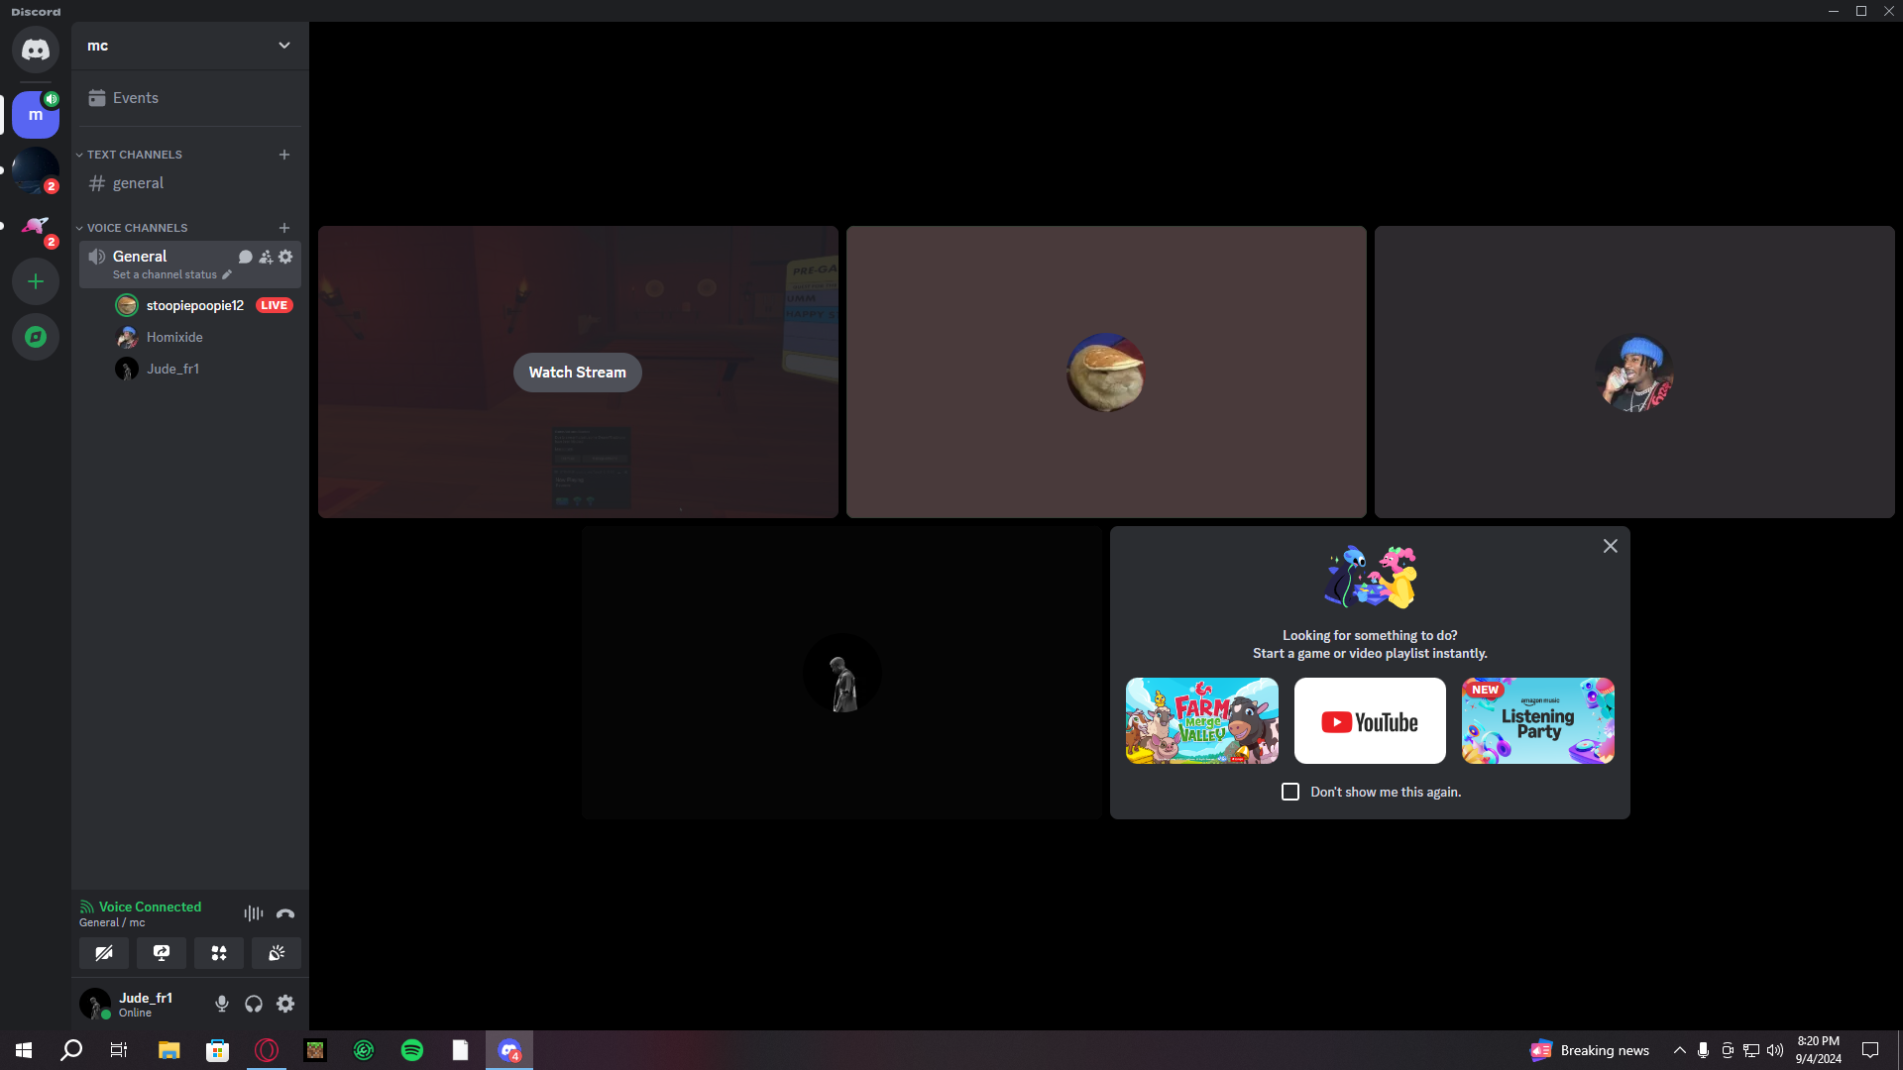Check "Don't show me this again"
Image resolution: width=1903 pixels, height=1070 pixels.
(1290, 792)
